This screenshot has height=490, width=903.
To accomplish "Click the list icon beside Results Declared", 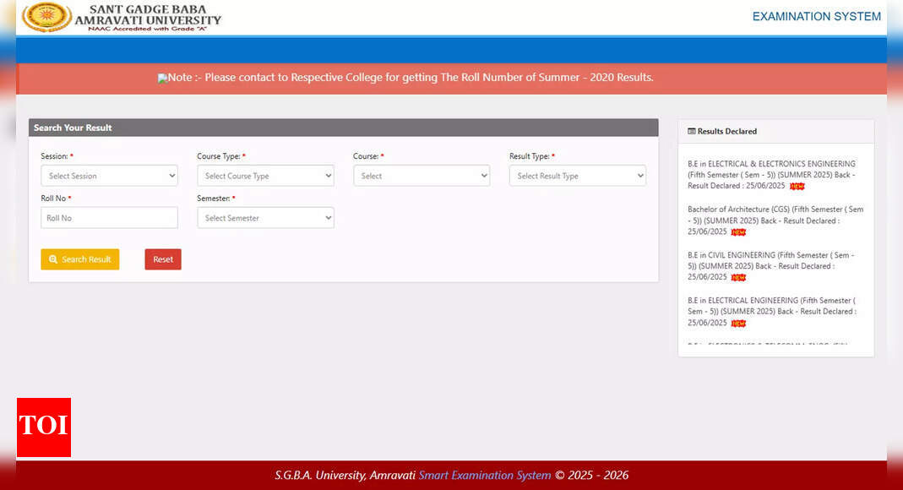I will [x=691, y=131].
